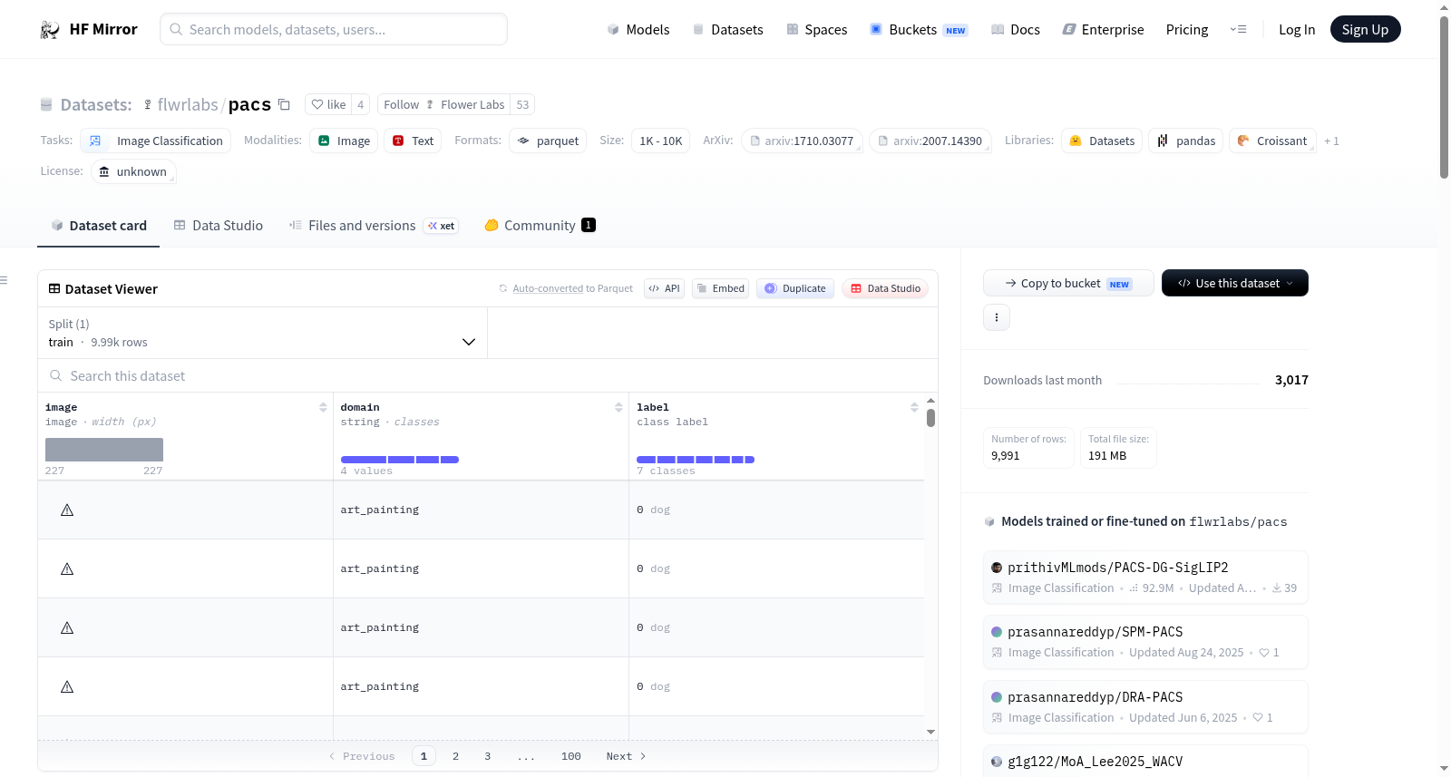Go to page 3 of dataset rows
The height and width of the screenshot is (777, 1451).
click(487, 756)
